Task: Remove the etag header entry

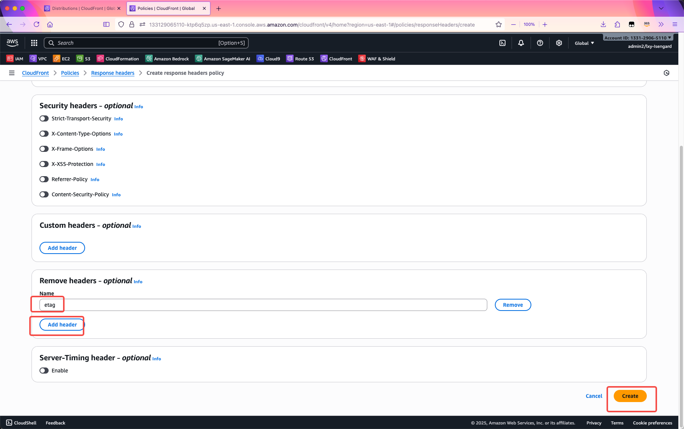Action: [513, 305]
